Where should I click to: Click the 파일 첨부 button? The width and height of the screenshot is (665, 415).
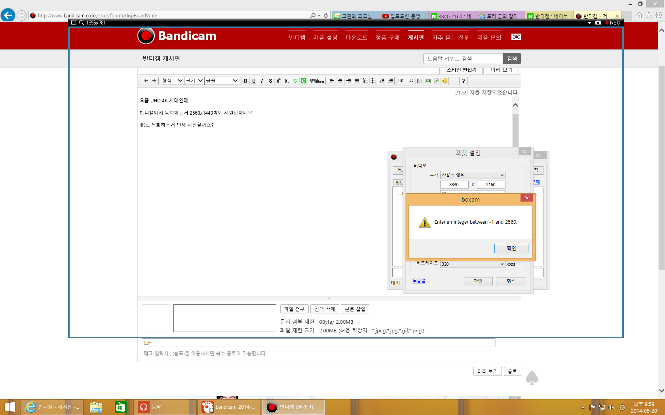(x=294, y=309)
